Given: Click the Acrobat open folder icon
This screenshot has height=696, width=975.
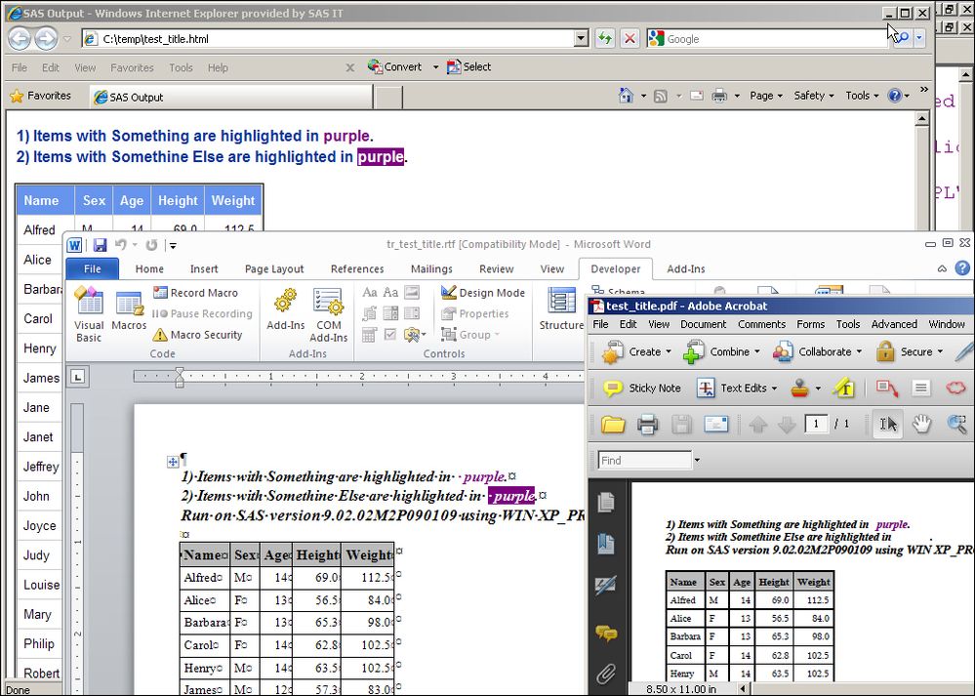Looking at the screenshot, I should (x=613, y=424).
